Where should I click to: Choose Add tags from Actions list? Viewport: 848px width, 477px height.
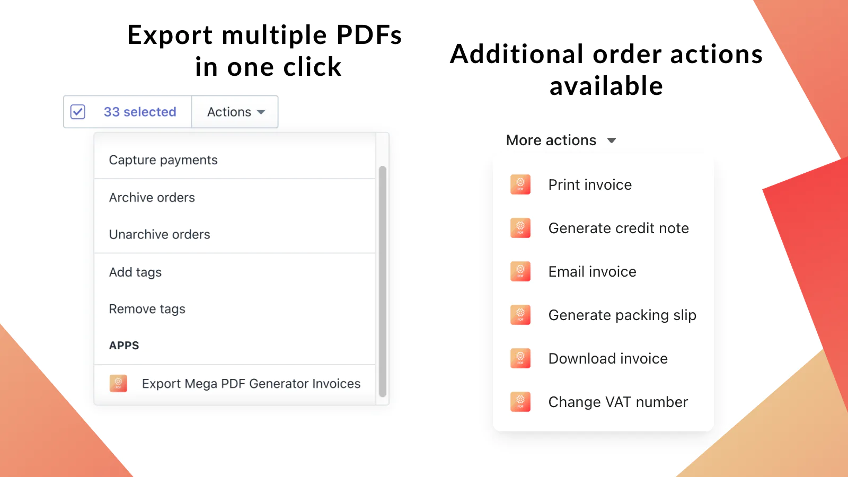(x=135, y=272)
